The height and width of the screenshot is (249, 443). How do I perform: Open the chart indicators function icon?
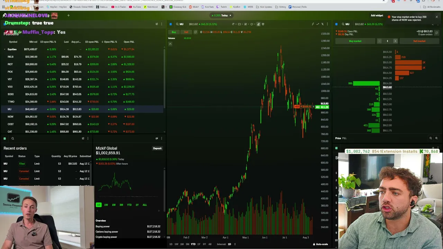point(313,24)
